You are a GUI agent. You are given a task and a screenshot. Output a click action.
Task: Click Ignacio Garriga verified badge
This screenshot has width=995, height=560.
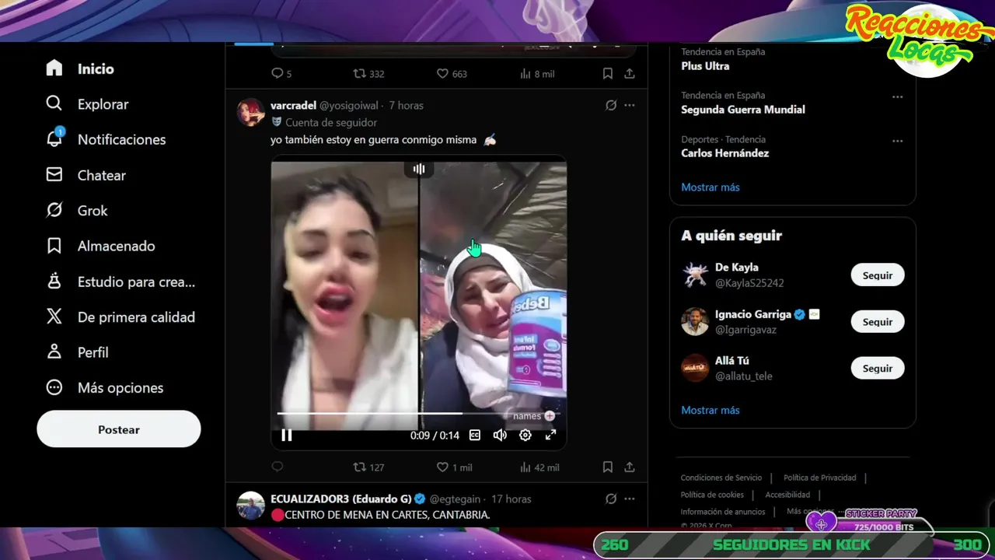(798, 314)
